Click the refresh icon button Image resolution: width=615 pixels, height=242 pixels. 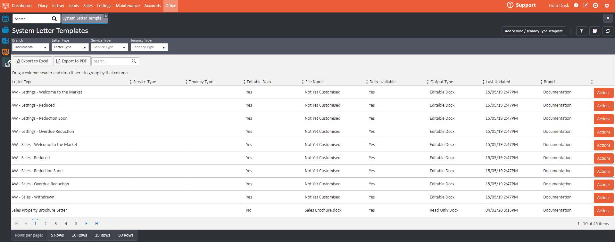point(608,31)
